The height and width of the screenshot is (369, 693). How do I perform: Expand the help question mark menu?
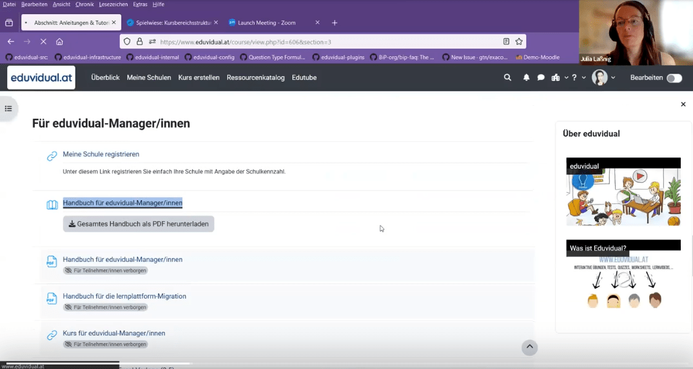click(577, 77)
